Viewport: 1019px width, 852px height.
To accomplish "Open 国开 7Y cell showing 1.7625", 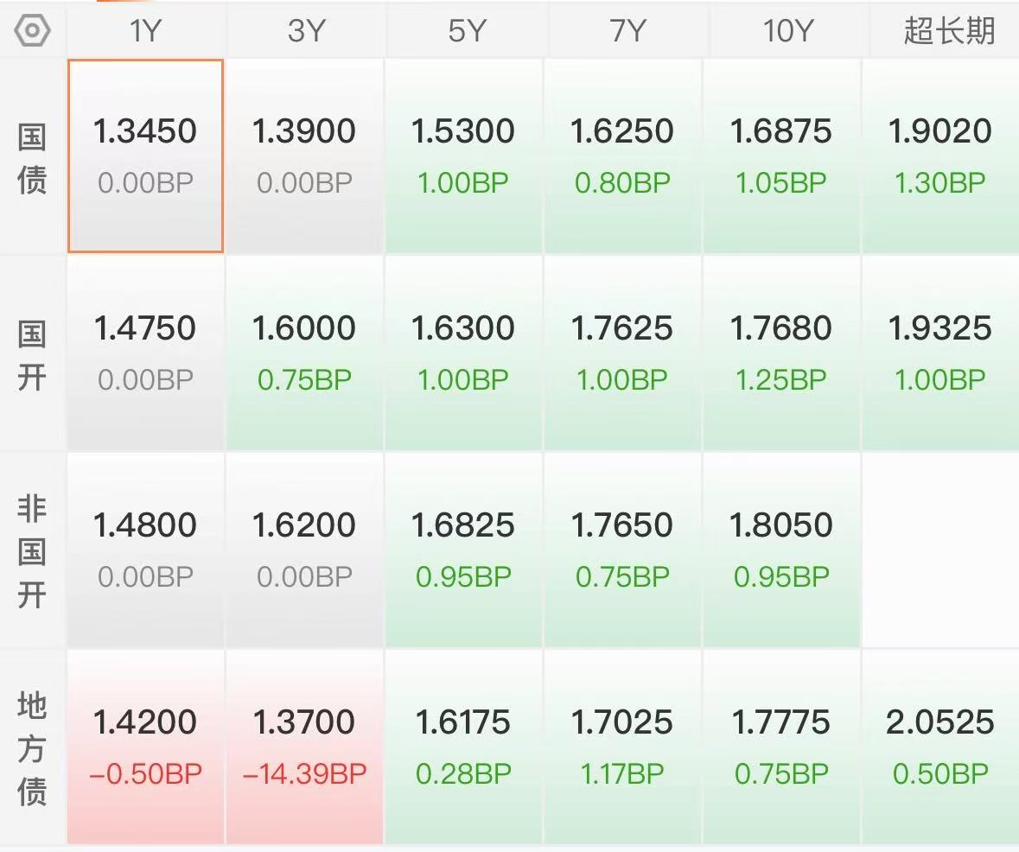I will pyautogui.click(x=622, y=353).
